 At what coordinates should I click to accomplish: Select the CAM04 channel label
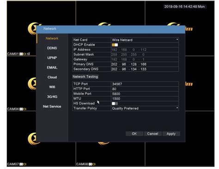(x=13, y=109)
